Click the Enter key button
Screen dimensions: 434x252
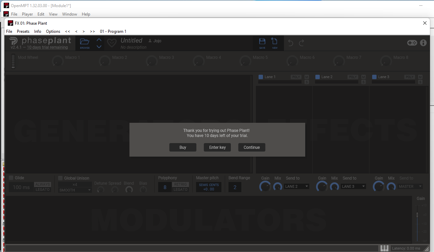coord(217,147)
